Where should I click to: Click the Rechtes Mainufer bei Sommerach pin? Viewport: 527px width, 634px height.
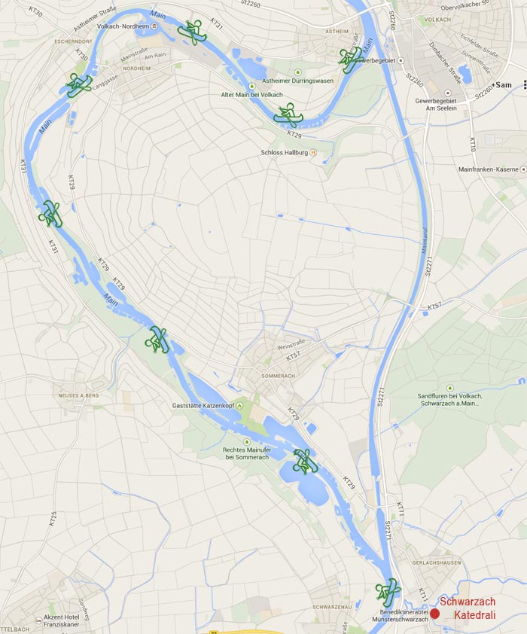coord(246,442)
